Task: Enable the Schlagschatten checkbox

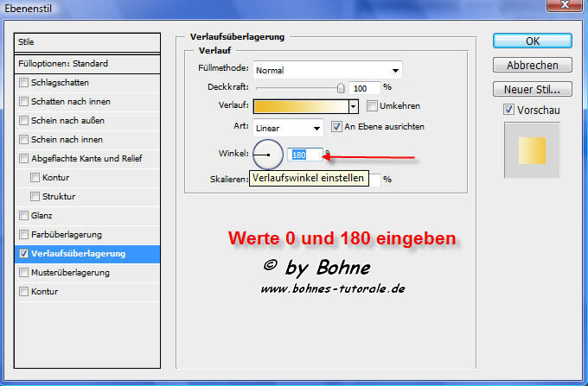Action: click(x=23, y=83)
